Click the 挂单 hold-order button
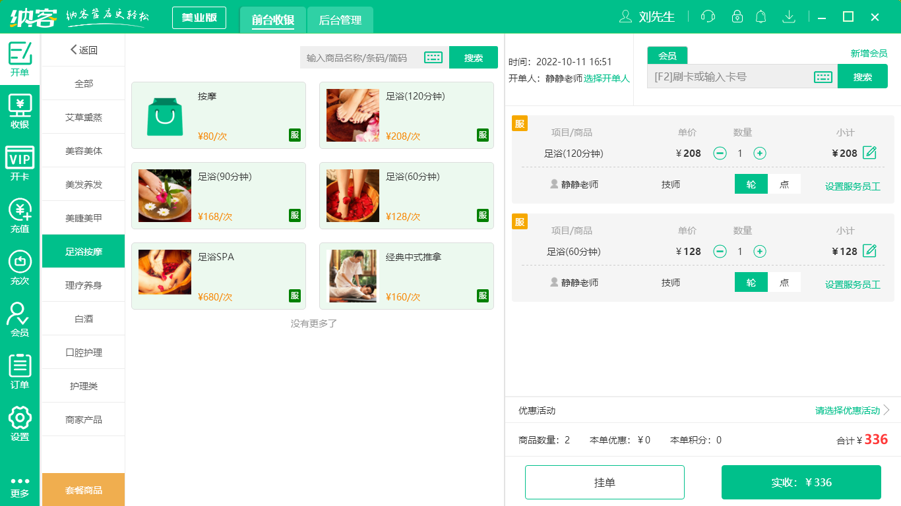The width and height of the screenshot is (901, 506). click(604, 482)
